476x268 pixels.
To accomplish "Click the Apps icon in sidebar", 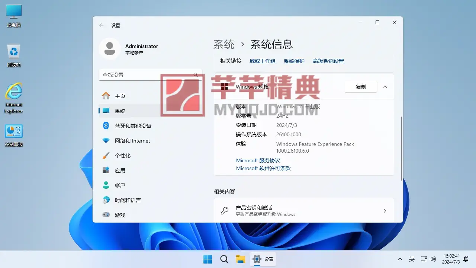I will [x=106, y=170].
